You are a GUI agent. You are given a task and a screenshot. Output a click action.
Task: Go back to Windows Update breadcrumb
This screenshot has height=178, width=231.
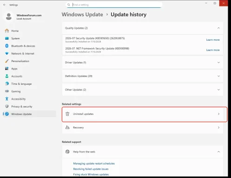pyautogui.click(x=82, y=14)
